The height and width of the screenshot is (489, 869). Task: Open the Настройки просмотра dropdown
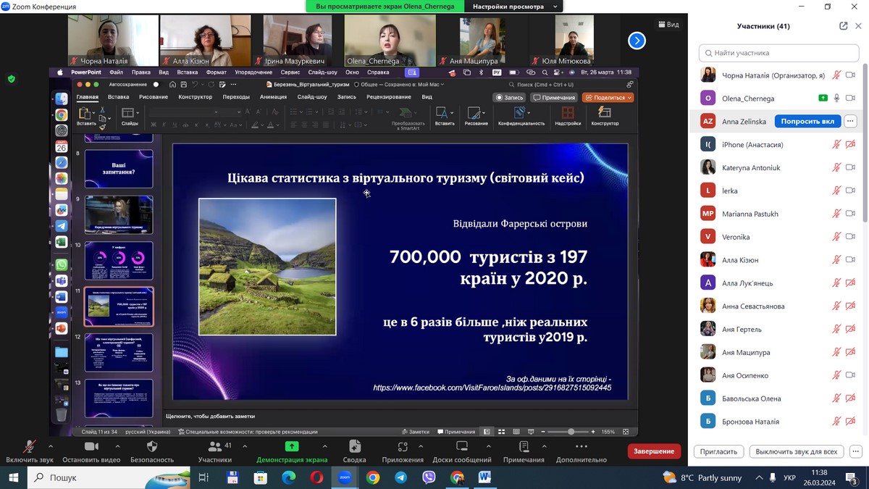point(515,7)
